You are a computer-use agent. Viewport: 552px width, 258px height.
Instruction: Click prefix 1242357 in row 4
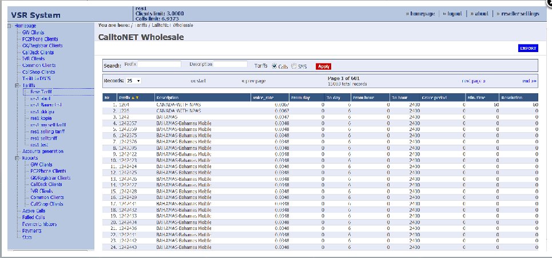pos(128,123)
